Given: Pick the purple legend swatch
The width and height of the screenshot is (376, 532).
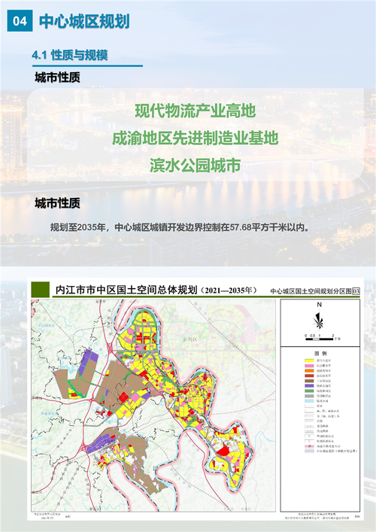Looking at the screenshot, I should point(309,386).
